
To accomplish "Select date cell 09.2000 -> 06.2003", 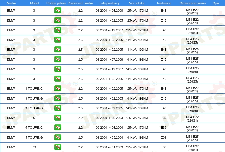I will (109, 118).
